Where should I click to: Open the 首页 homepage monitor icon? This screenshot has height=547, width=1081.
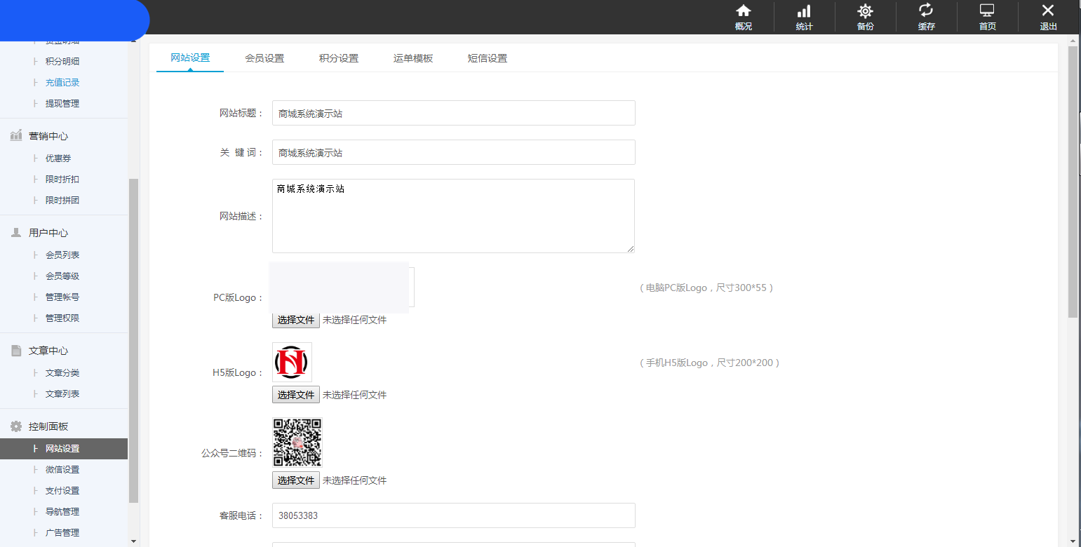987,15
